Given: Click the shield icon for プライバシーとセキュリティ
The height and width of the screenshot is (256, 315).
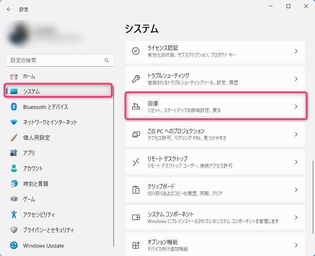Looking at the screenshot, I should click(14, 230).
